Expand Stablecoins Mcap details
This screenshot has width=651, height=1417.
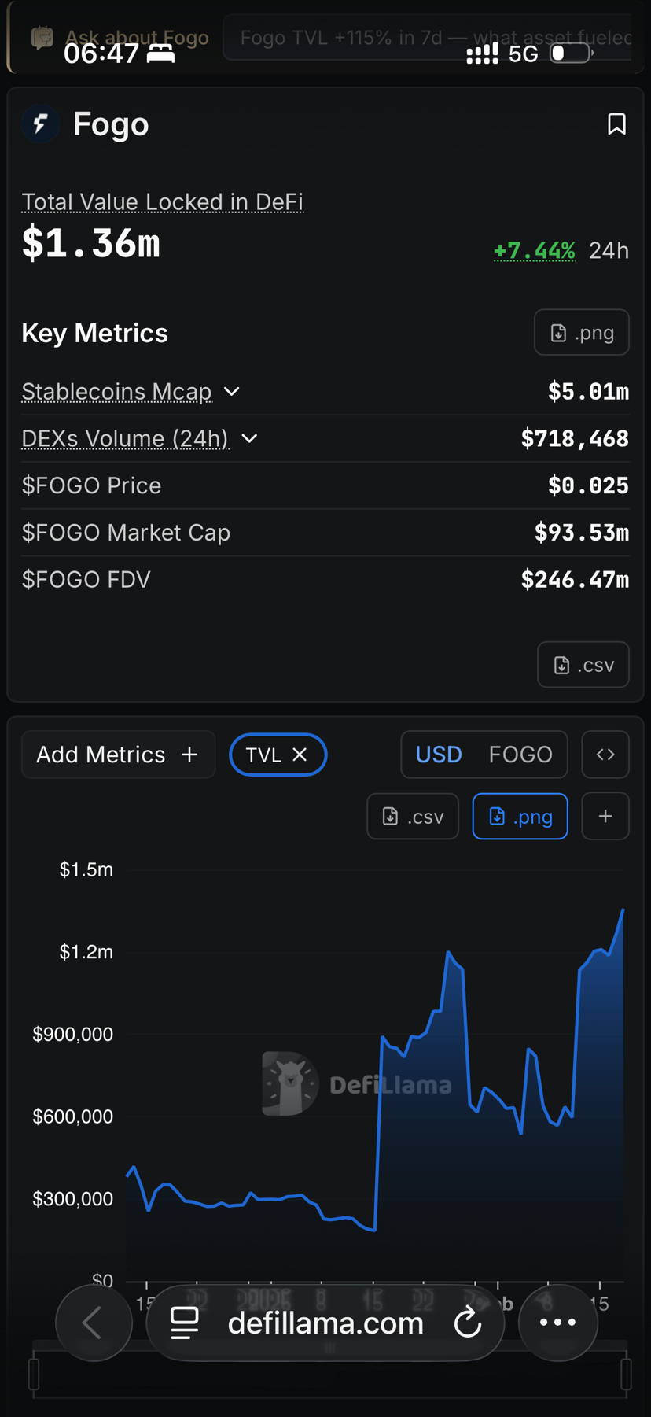pos(232,392)
